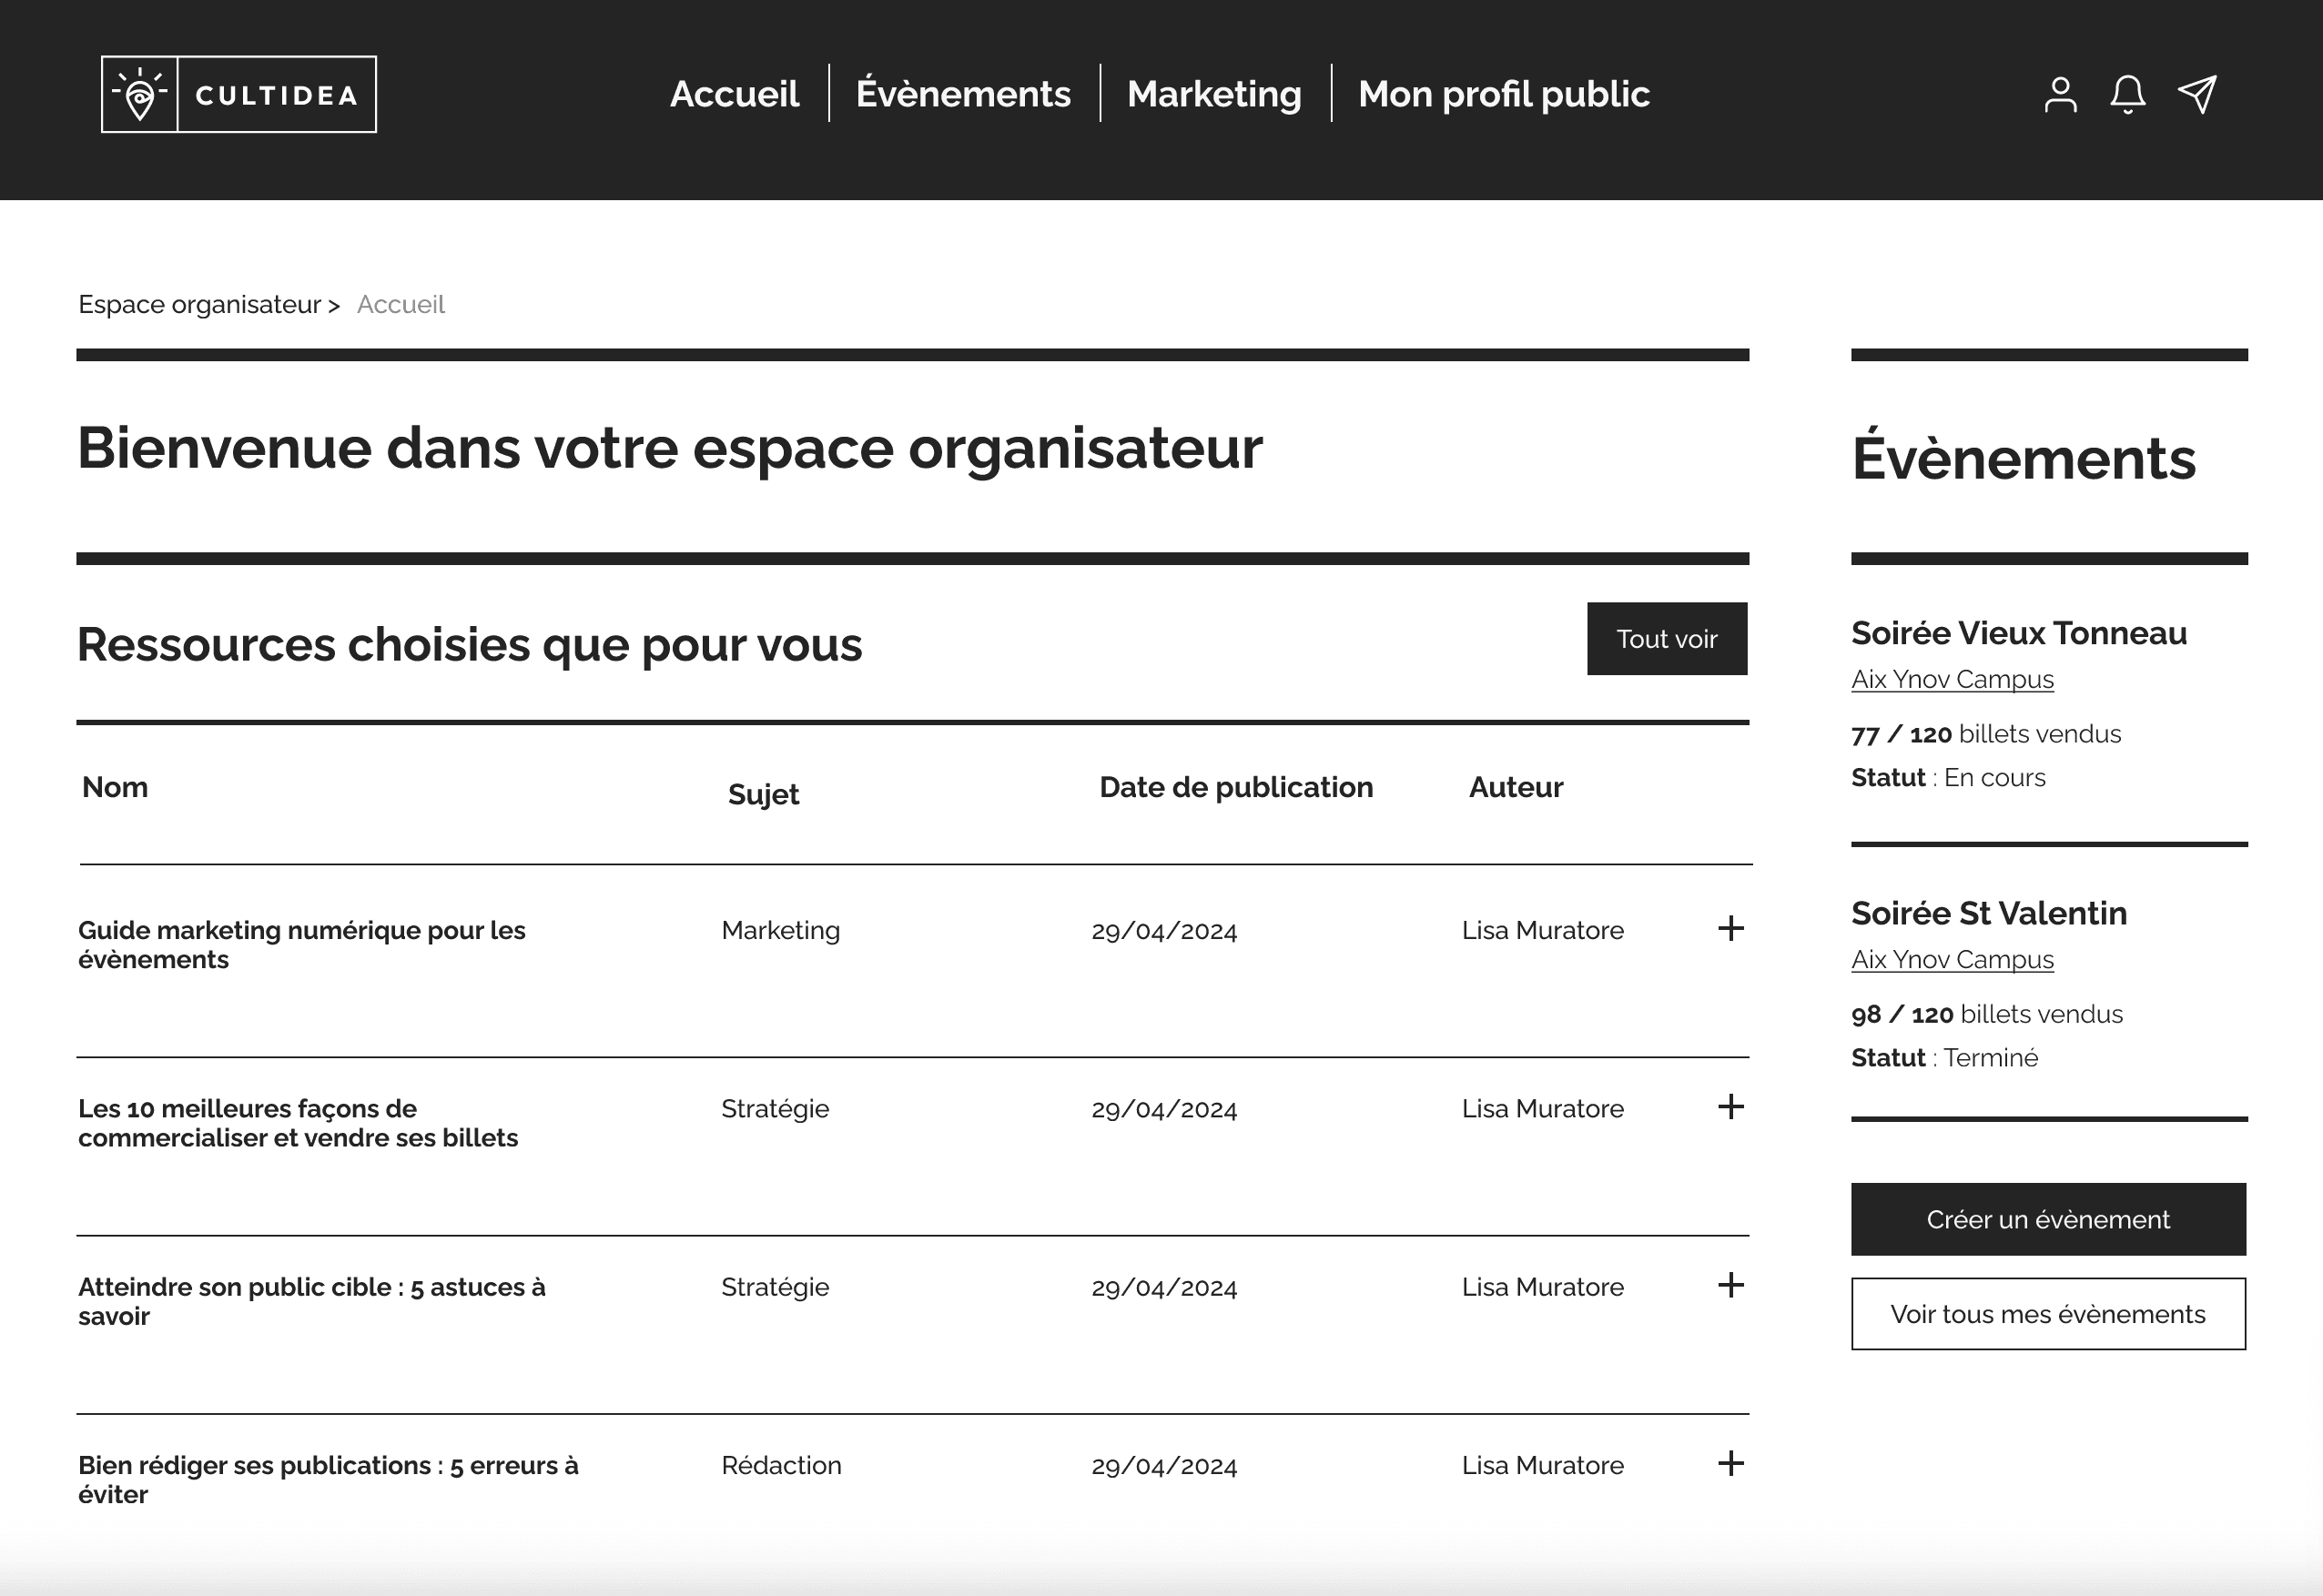Viewport: 2323px width, 1596px height.
Task: Open Aix Ynov Campus link under St Valentin
Action: 1952,959
